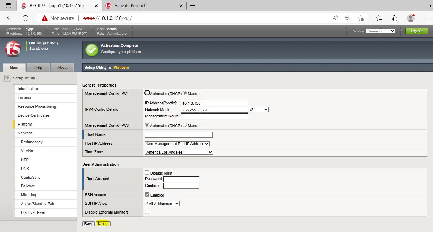This screenshot has height=232, width=433.
Task: Click the green Log out button
Action: tap(416, 31)
